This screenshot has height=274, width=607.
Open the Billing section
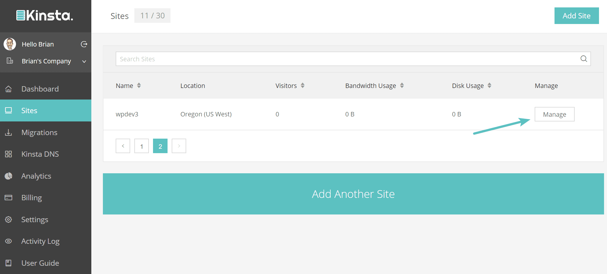[46, 198]
